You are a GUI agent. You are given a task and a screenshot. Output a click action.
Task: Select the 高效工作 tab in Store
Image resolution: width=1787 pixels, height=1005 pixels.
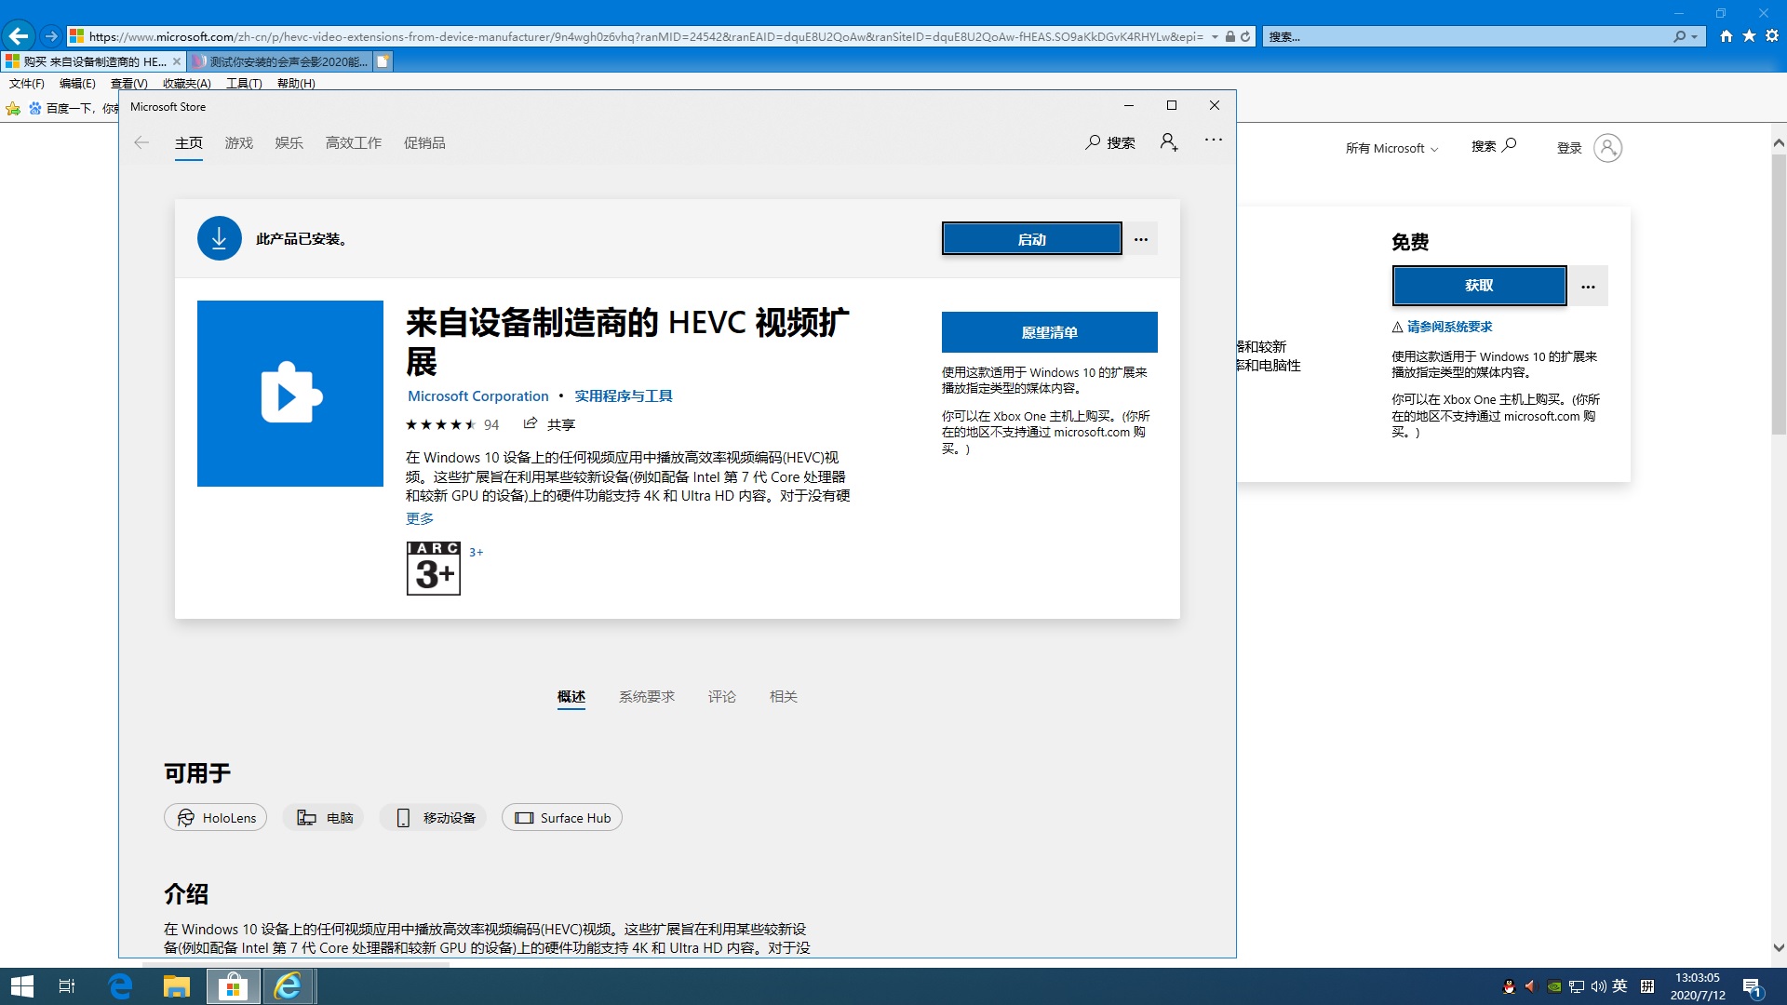(354, 142)
